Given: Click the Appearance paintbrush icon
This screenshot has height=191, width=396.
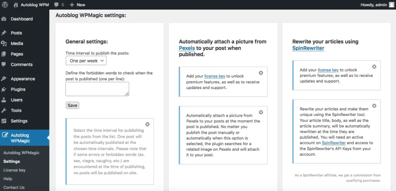Looking at the screenshot, I should (x=4, y=79).
